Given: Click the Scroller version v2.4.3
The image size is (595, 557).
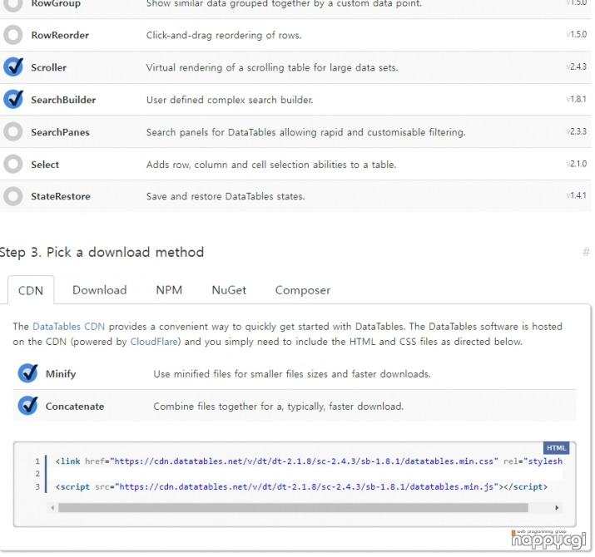Looking at the screenshot, I should click(x=577, y=67).
